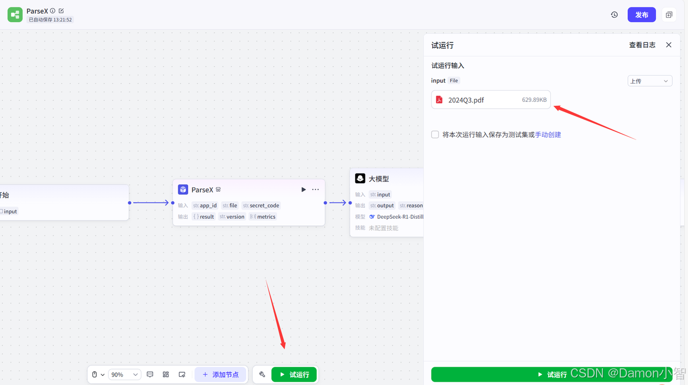The image size is (688, 385).
Task: Expand the mouse interaction mode chevron
Action: (x=103, y=375)
